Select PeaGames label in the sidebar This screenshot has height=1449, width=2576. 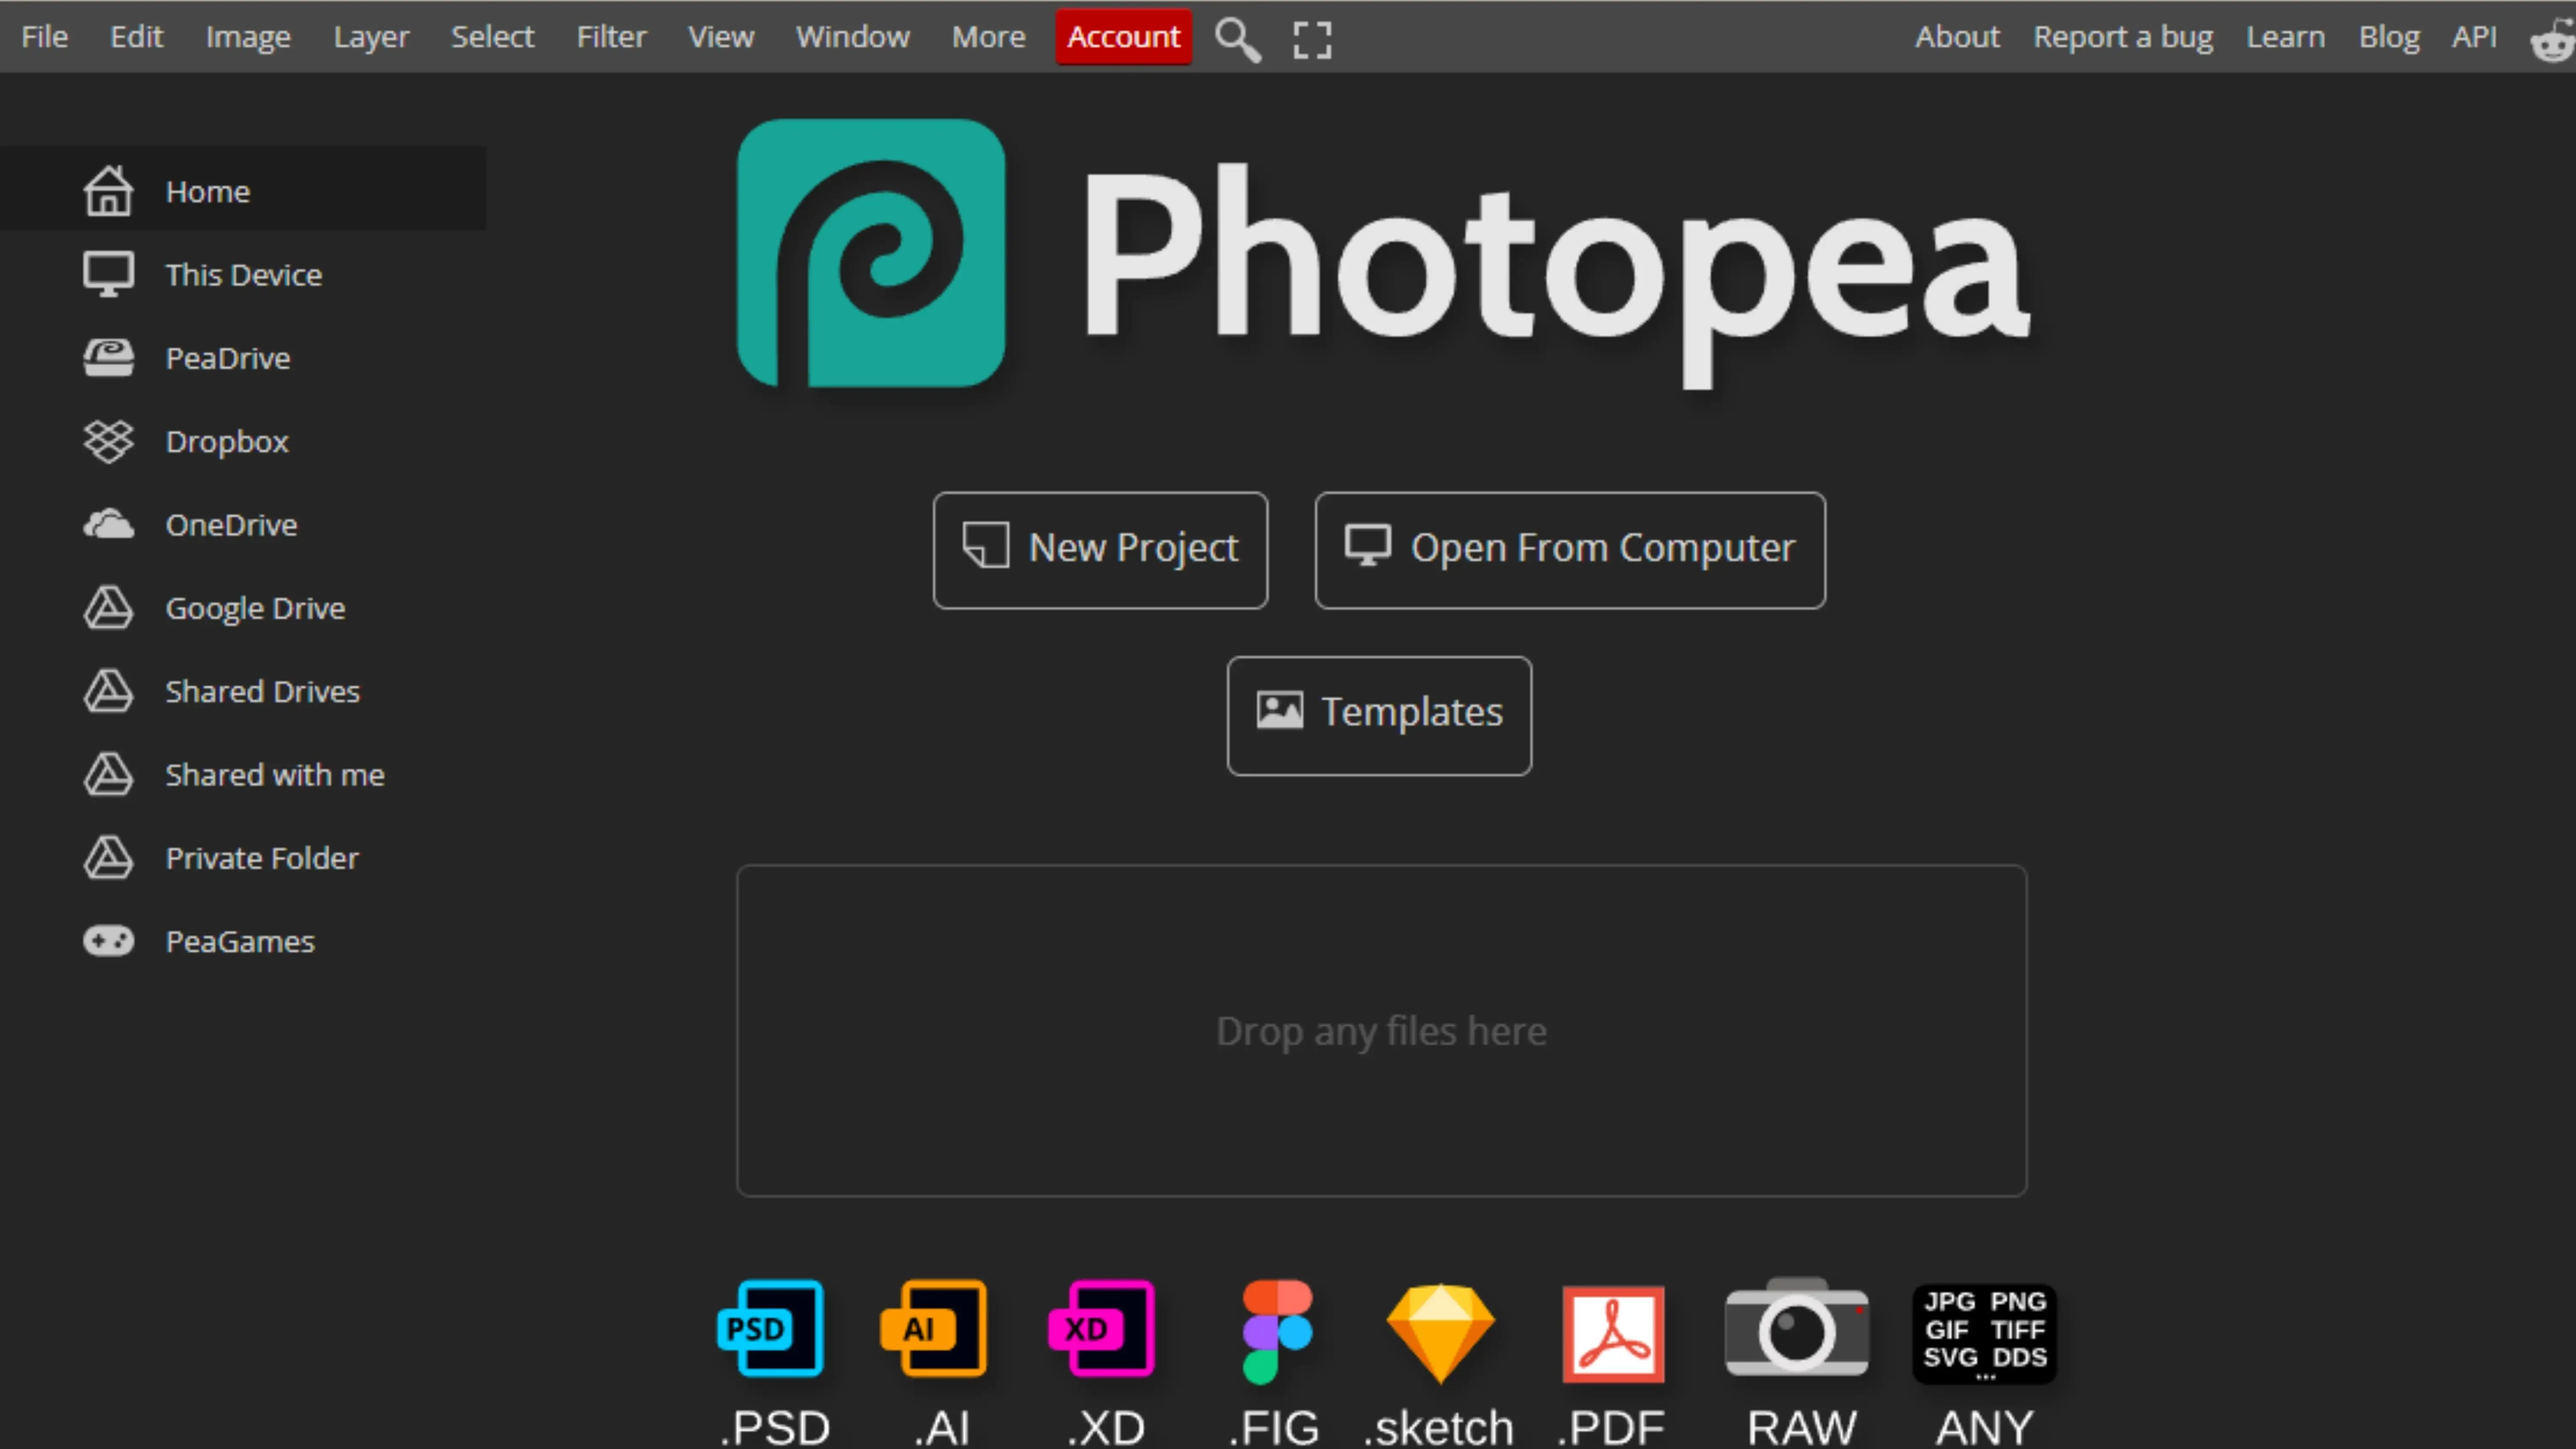[x=240, y=941]
